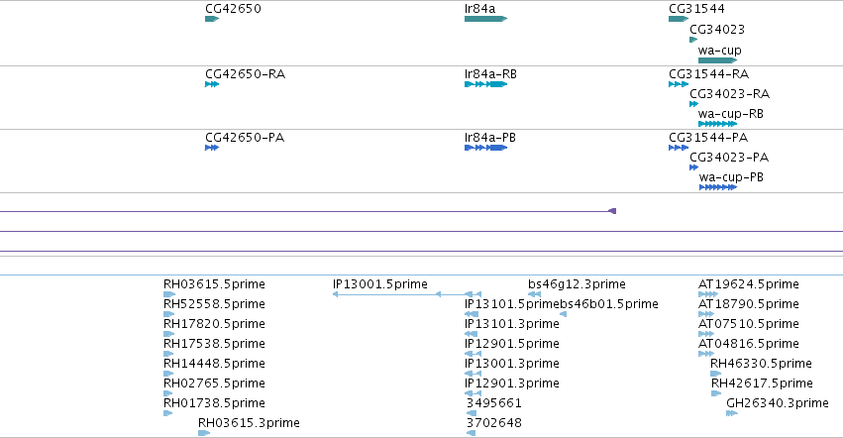Click the purple arrowhead feature end
The image size is (843, 438).
point(612,211)
